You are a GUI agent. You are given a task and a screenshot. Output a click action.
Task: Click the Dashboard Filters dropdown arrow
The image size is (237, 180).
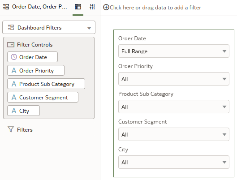(x=89, y=28)
